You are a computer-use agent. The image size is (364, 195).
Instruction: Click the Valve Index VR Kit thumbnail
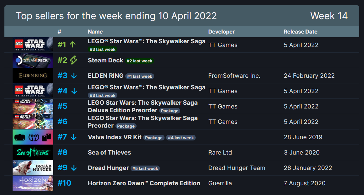coord(33,137)
